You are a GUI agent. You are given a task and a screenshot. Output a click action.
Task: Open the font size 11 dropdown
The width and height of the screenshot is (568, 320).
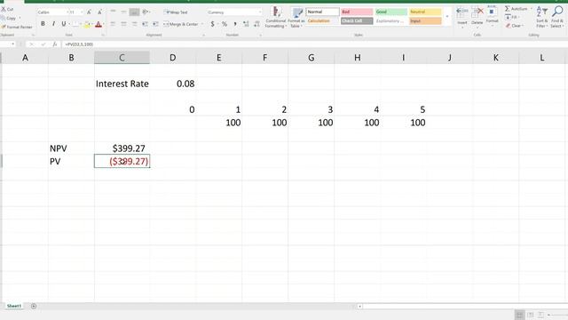coord(81,12)
